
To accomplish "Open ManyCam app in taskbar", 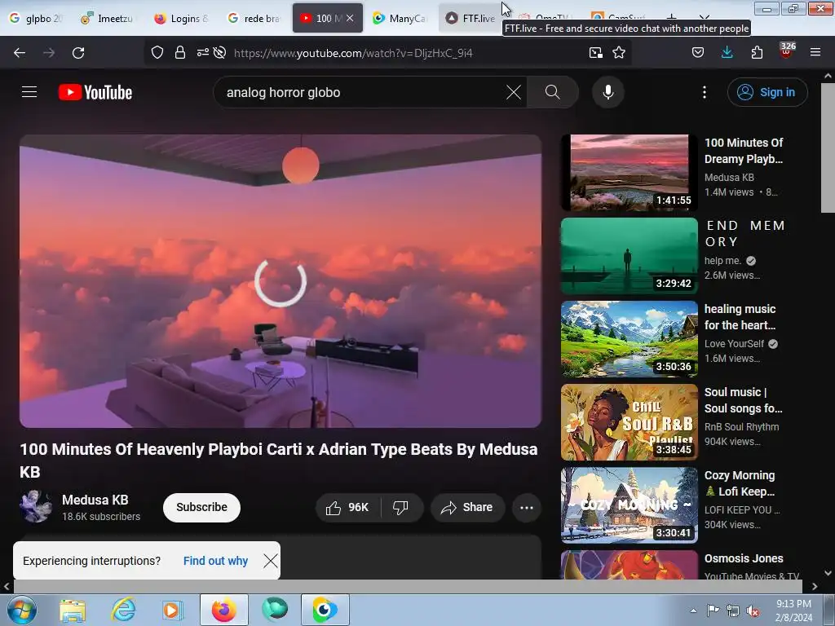I will [325, 610].
